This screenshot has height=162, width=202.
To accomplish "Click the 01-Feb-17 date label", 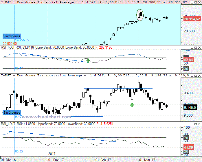I will coord(103,160).
